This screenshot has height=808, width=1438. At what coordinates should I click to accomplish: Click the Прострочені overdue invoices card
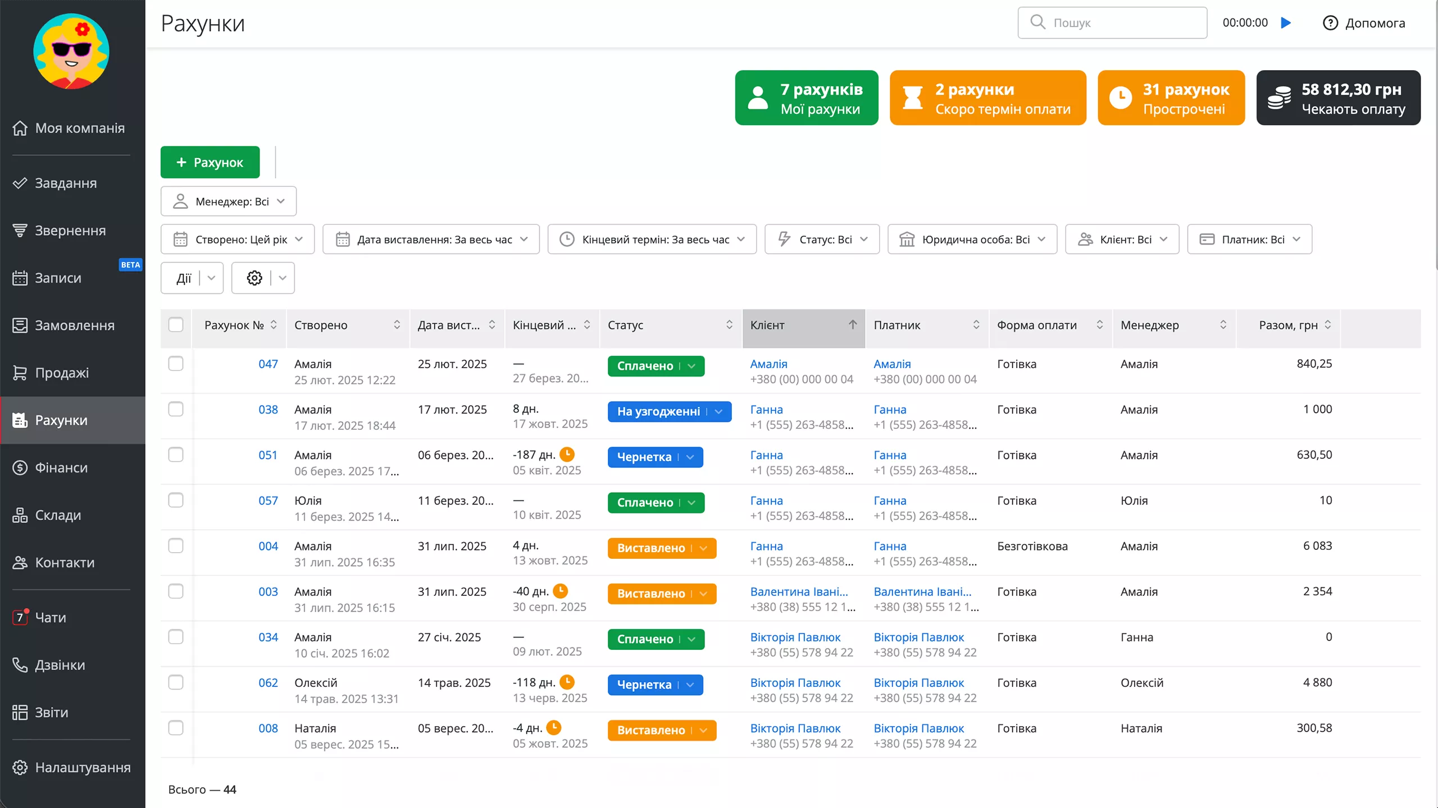[x=1171, y=98]
